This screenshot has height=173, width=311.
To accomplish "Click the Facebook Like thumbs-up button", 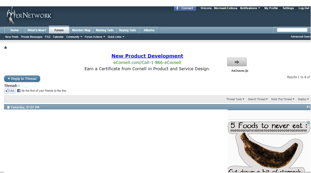I will 10,90.
